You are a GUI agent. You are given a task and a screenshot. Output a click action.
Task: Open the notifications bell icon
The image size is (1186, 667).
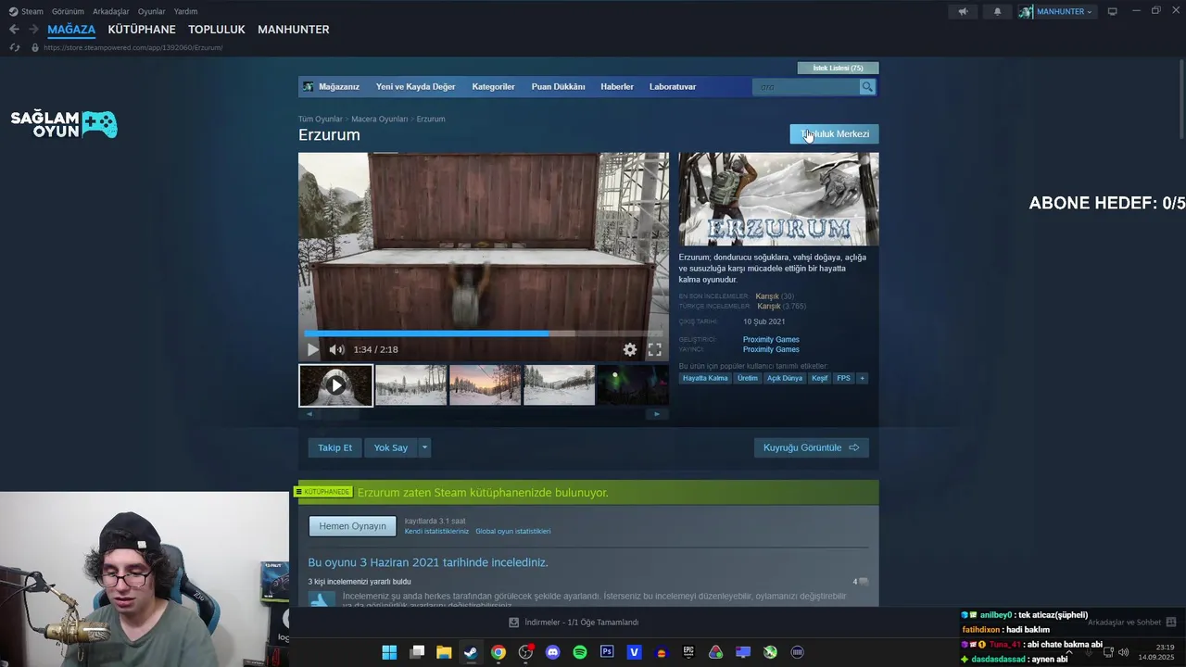(997, 11)
